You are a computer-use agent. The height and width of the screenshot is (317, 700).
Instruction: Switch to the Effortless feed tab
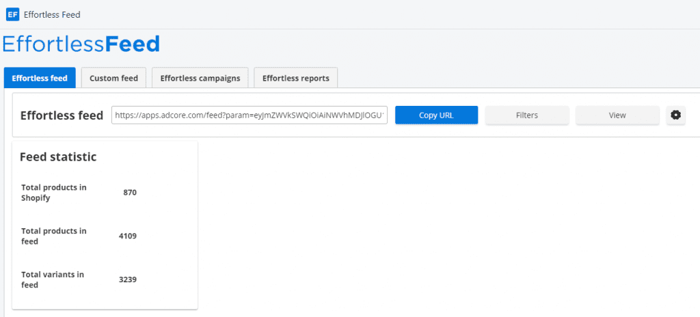click(40, 78)
